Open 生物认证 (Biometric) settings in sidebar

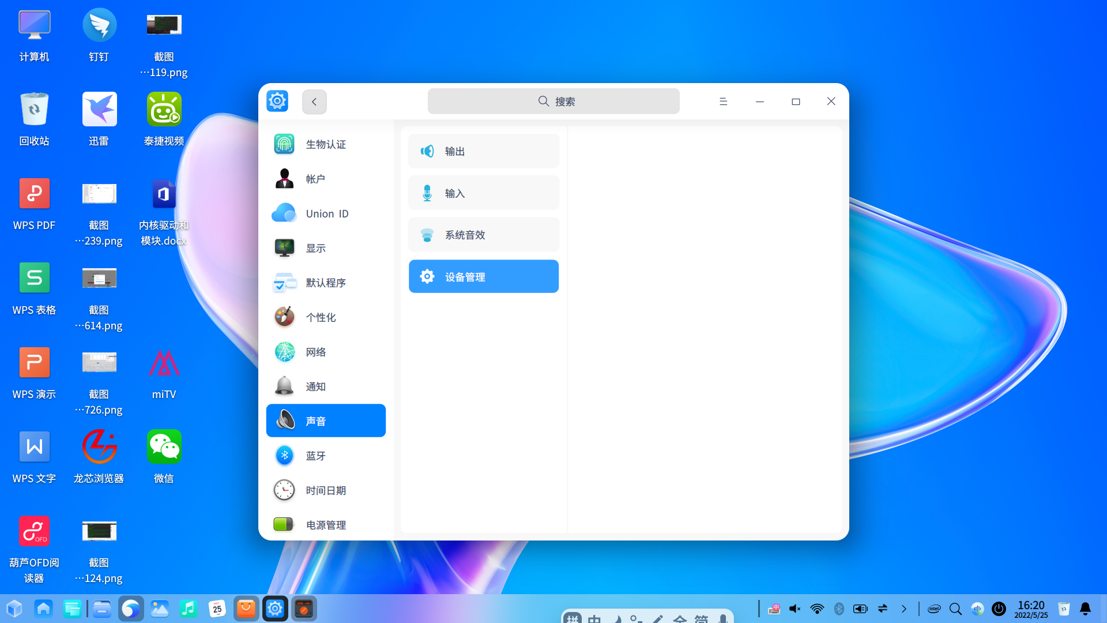click(x=326, y=144)
